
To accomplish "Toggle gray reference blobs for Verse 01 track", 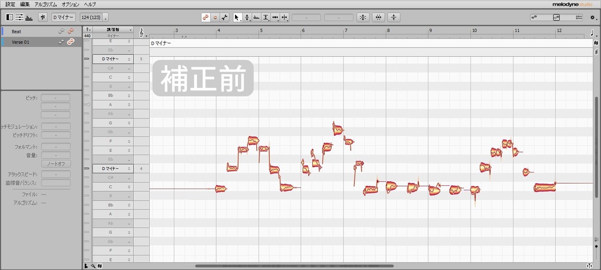I will click(62, 42).
